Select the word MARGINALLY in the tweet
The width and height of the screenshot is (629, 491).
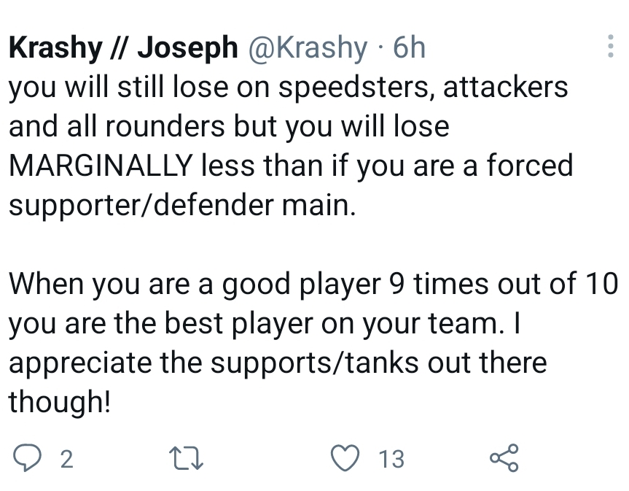click(101, 166)
